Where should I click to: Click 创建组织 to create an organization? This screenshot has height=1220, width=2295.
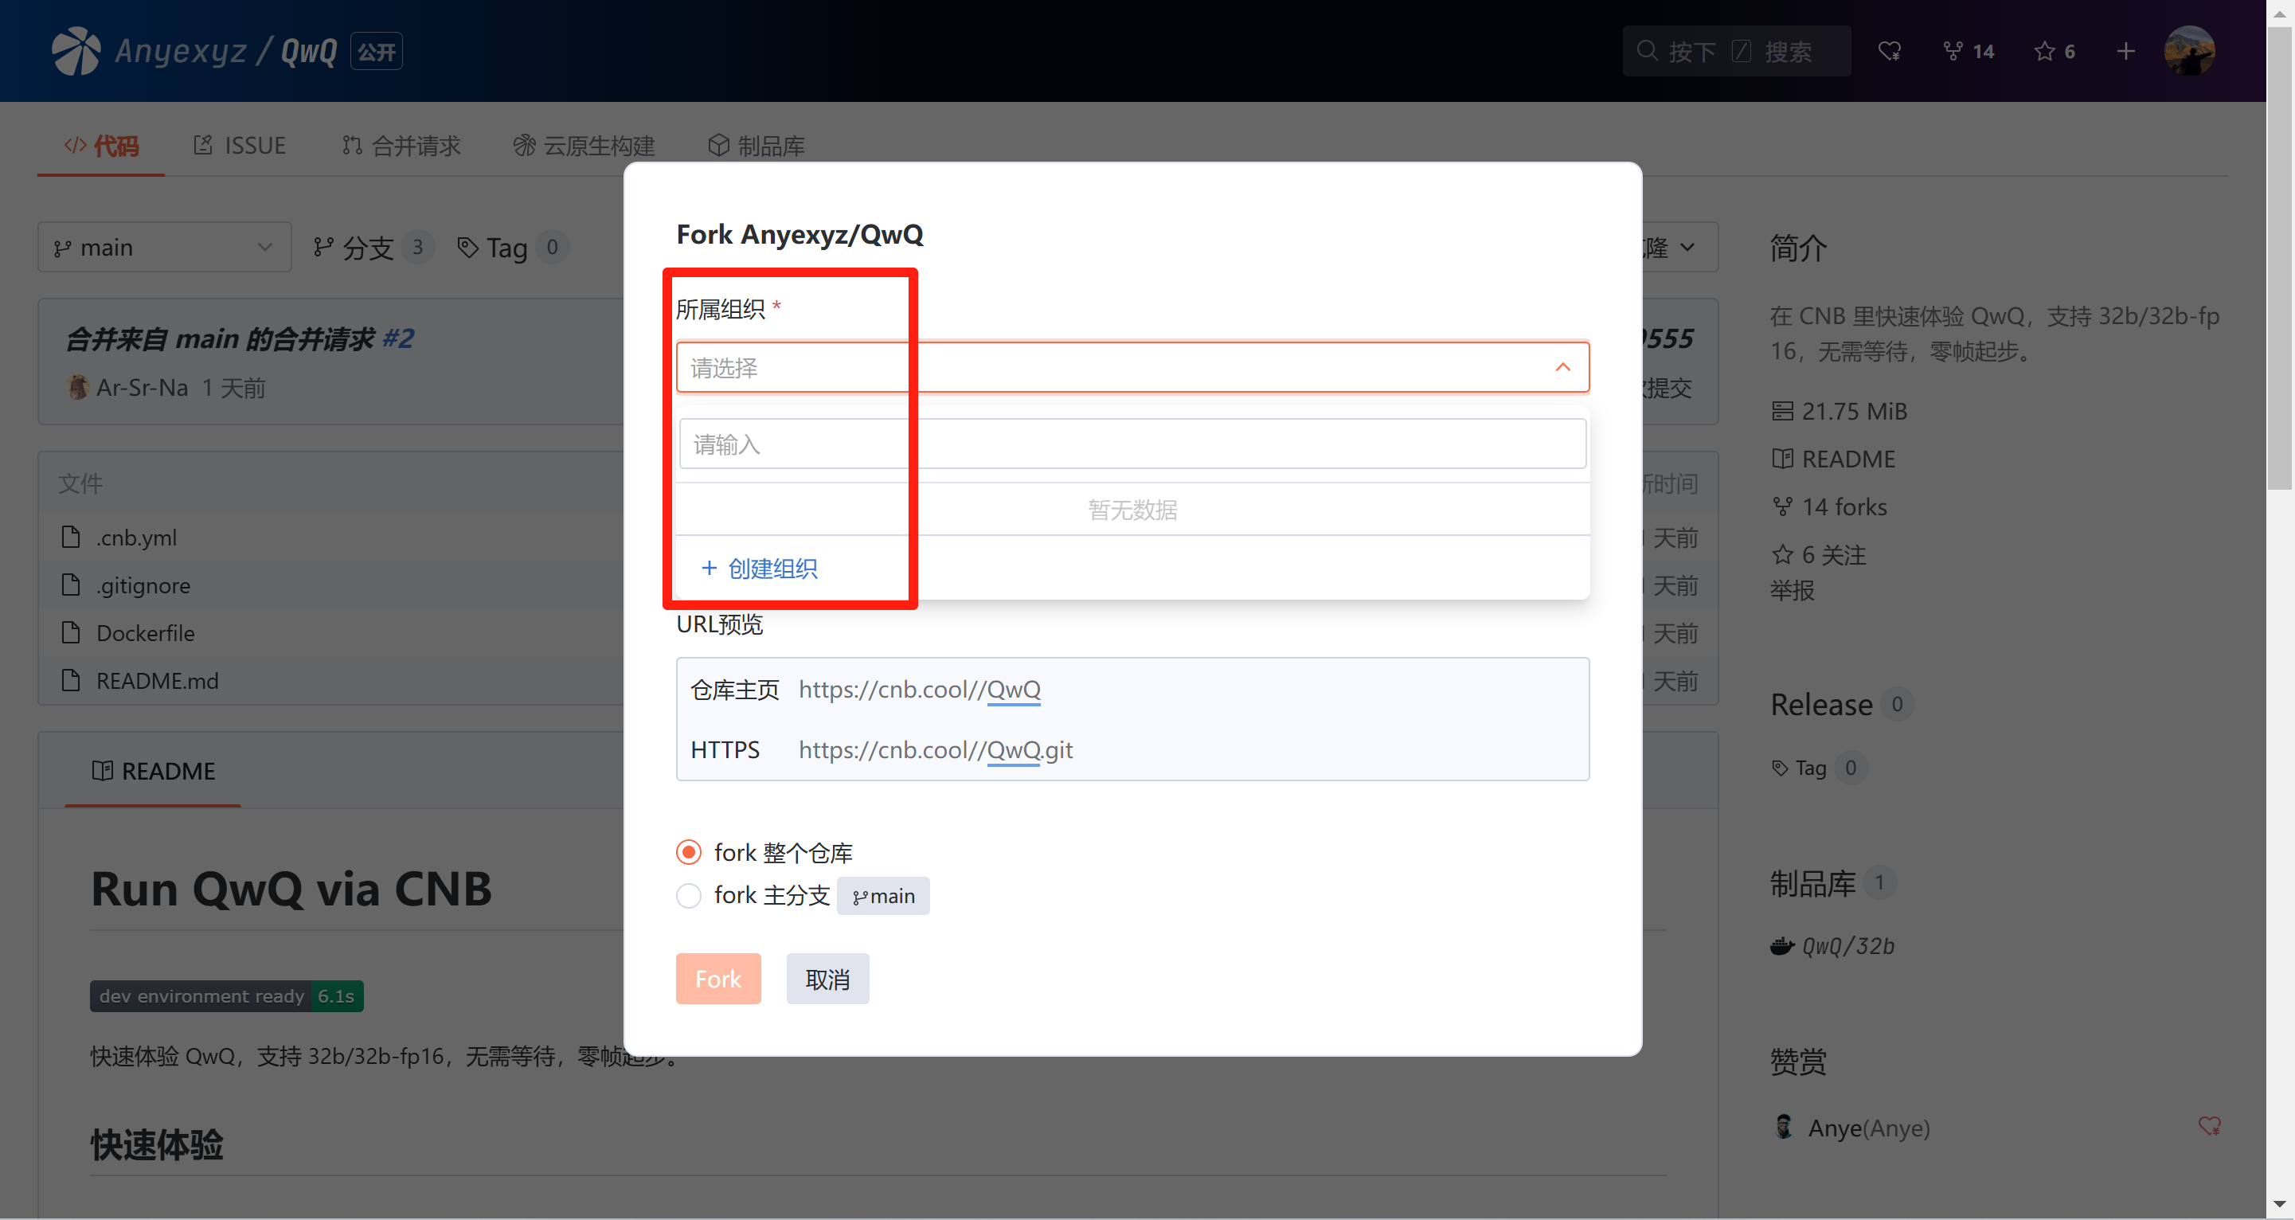pyautogui.click(x=772, y=569)
